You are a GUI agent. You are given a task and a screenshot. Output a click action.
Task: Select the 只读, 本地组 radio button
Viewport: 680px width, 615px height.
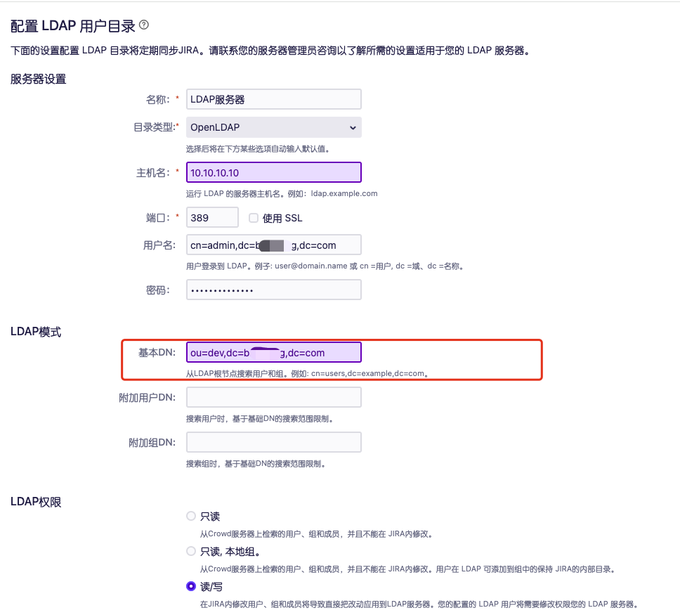(191, 551)
